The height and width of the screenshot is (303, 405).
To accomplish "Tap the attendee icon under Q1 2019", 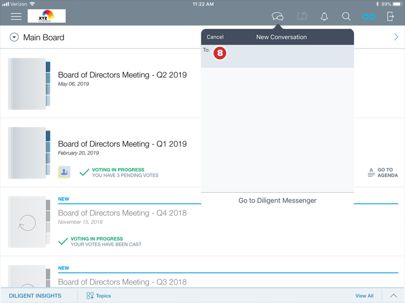I will point(64,172).
